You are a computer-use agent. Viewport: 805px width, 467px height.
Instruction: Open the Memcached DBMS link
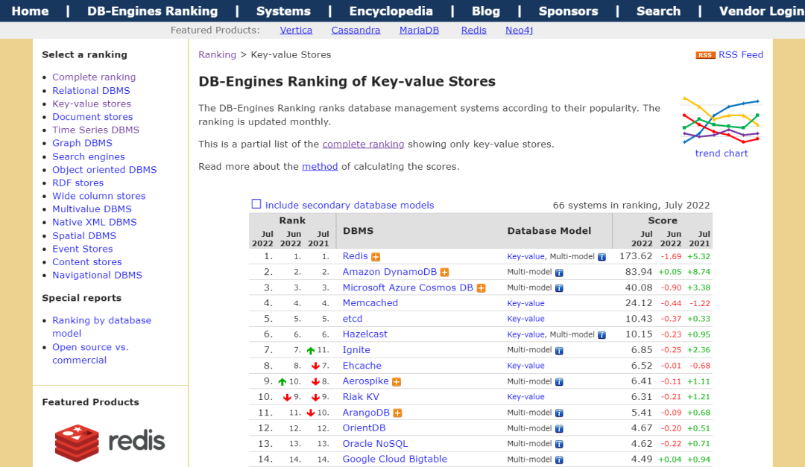click(370, 303)
